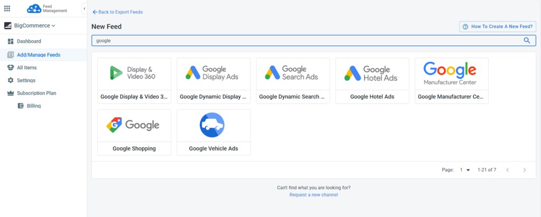
Task: Click the help question mark icon
Action: [465, 26]
